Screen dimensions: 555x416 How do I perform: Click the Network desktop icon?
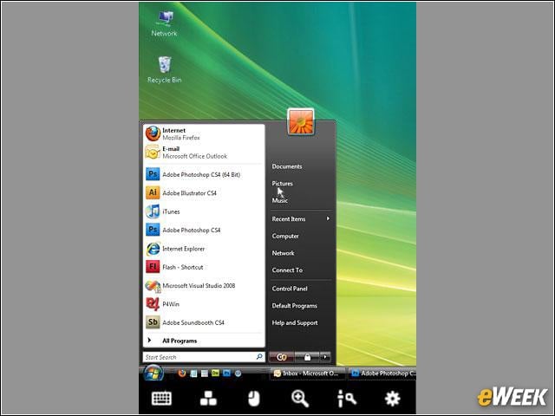tap(164, 23)
